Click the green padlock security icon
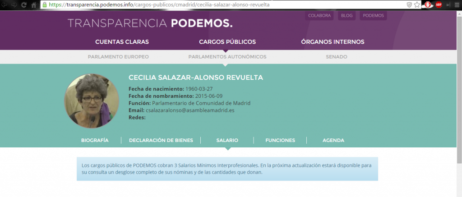 click(45, 5)
